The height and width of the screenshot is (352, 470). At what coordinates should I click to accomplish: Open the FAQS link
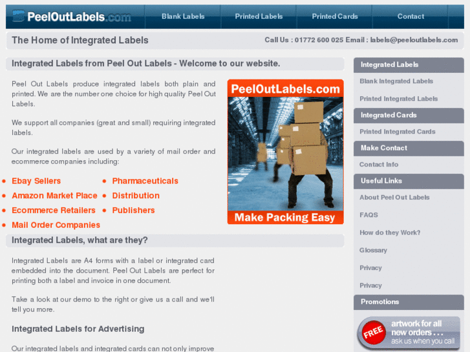369,215
